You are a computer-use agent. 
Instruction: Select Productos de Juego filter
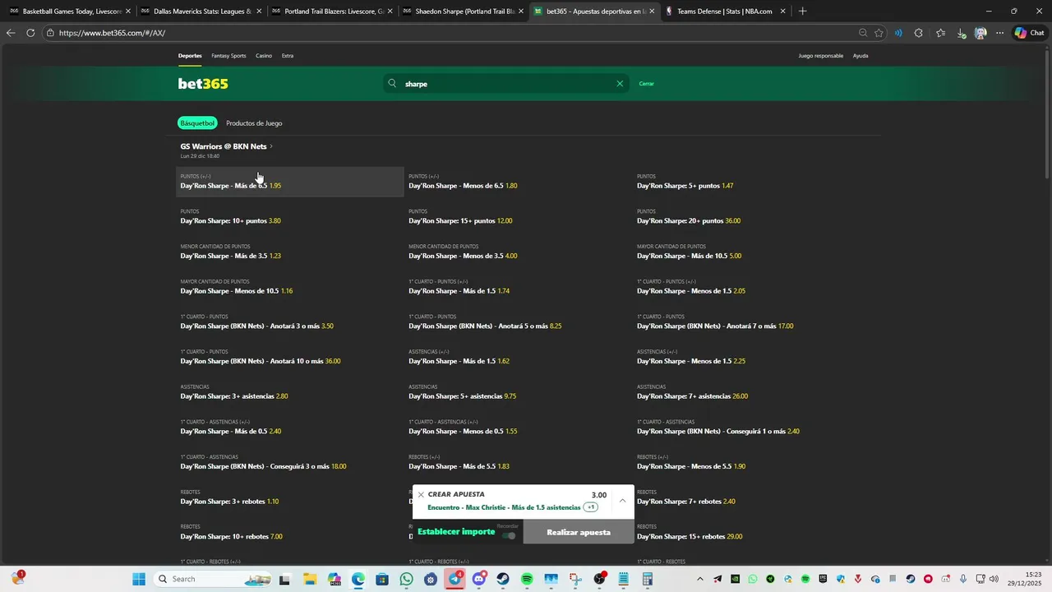254,123
